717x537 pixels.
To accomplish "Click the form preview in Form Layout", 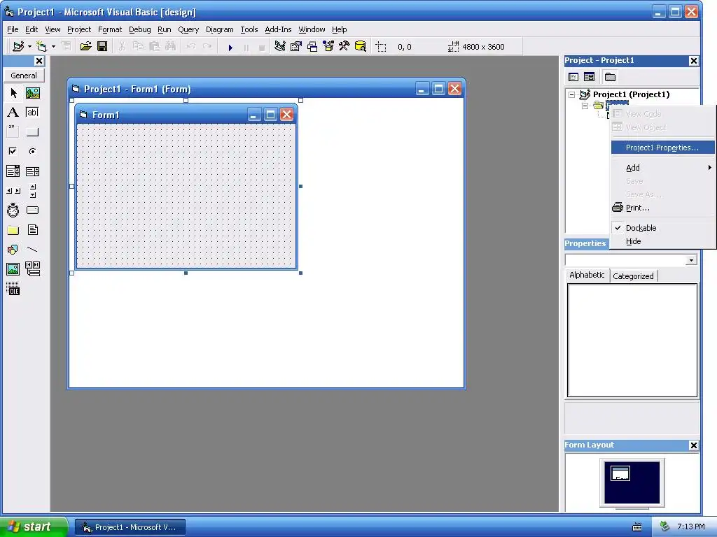I will [620, 473].
